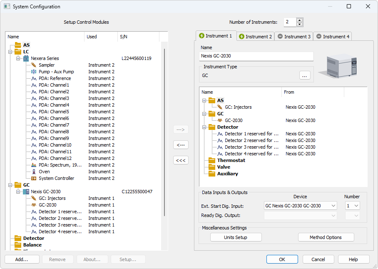
Task: Click the instrument Name input field
Action: coord(256,56)
